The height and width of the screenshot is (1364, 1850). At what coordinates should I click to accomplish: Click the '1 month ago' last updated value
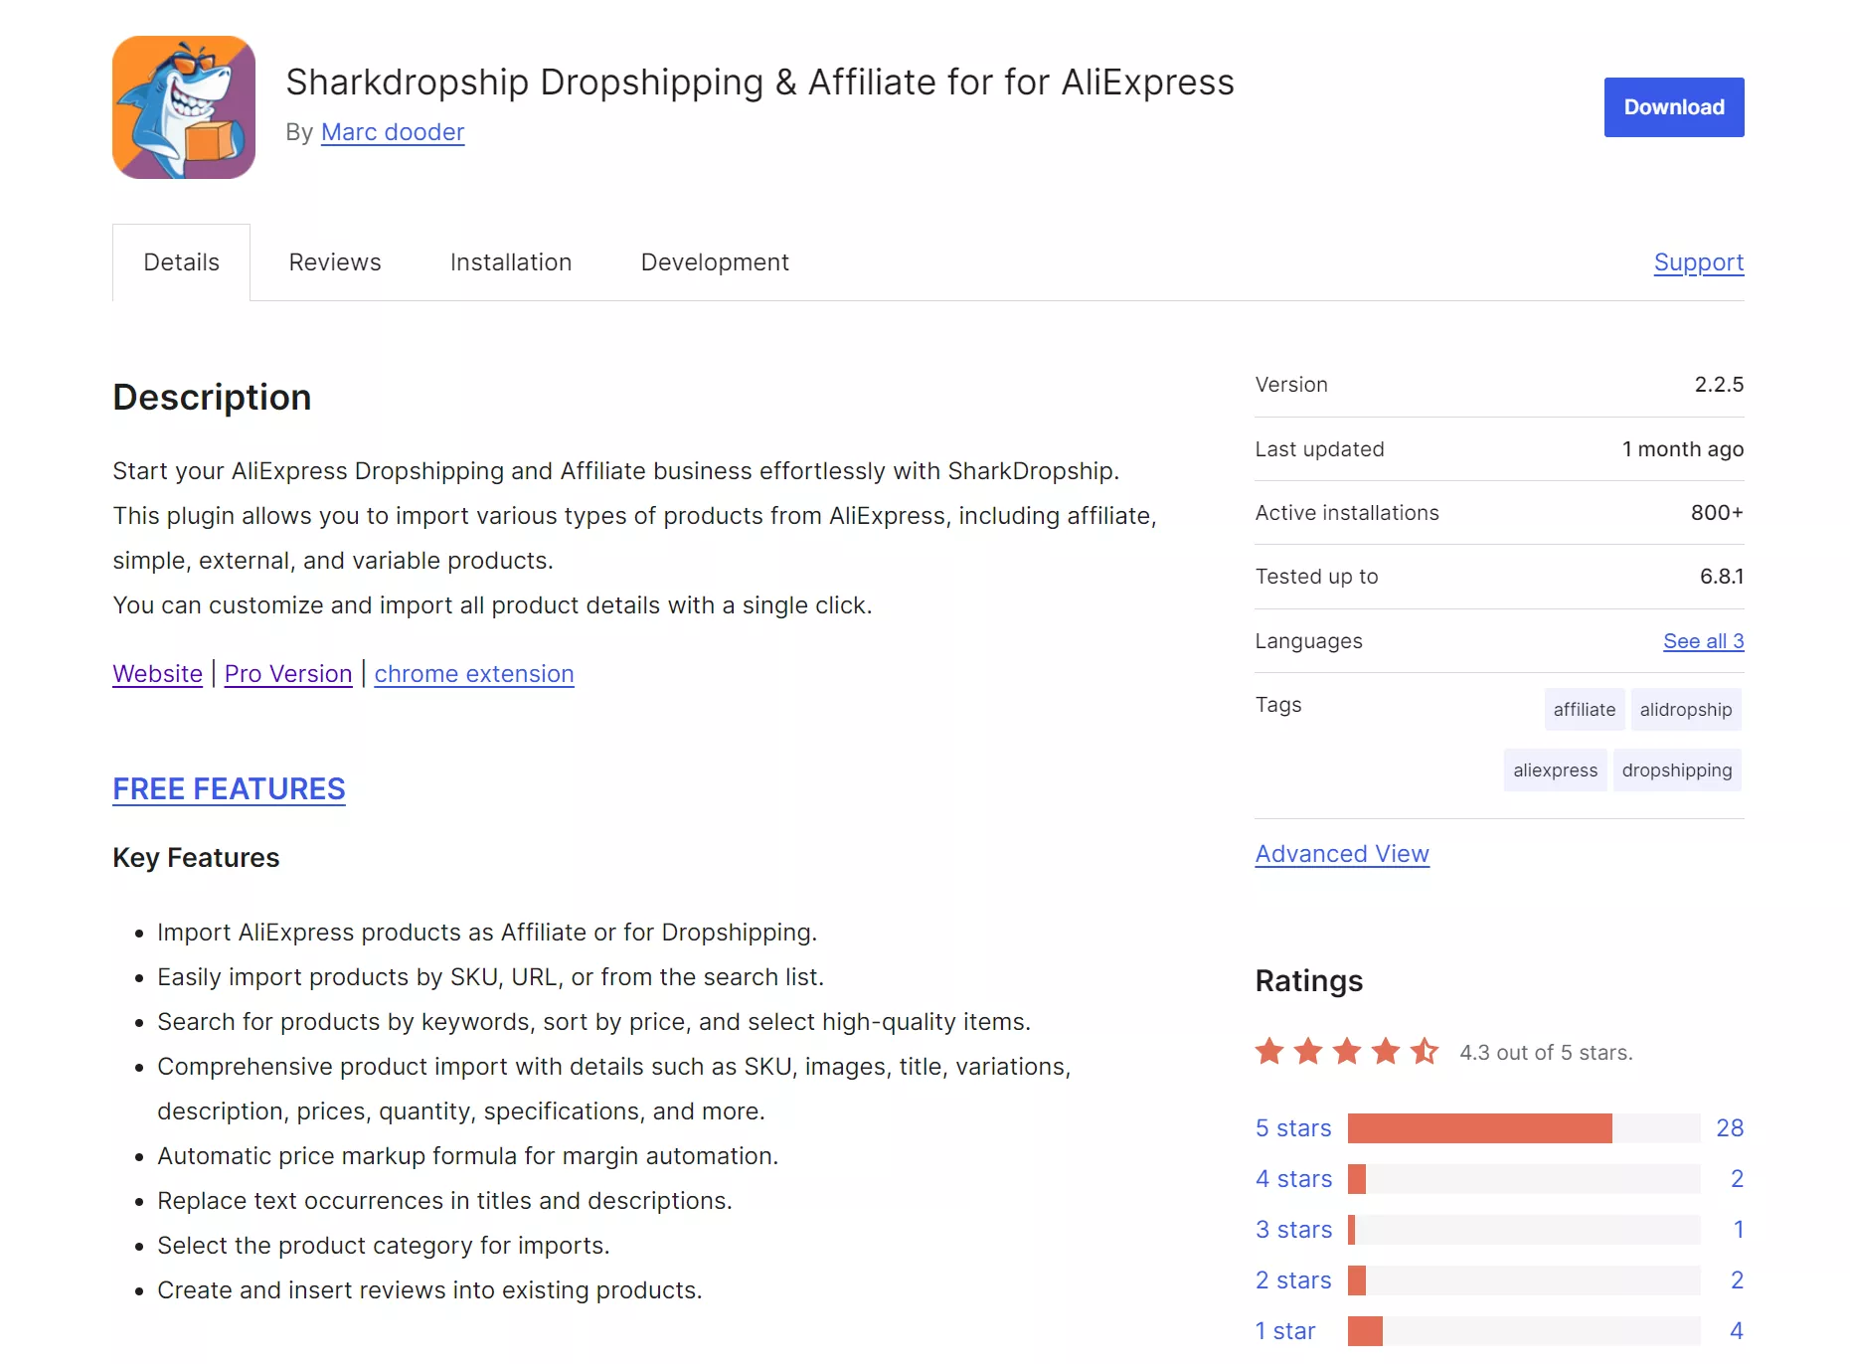[1683, 449]
